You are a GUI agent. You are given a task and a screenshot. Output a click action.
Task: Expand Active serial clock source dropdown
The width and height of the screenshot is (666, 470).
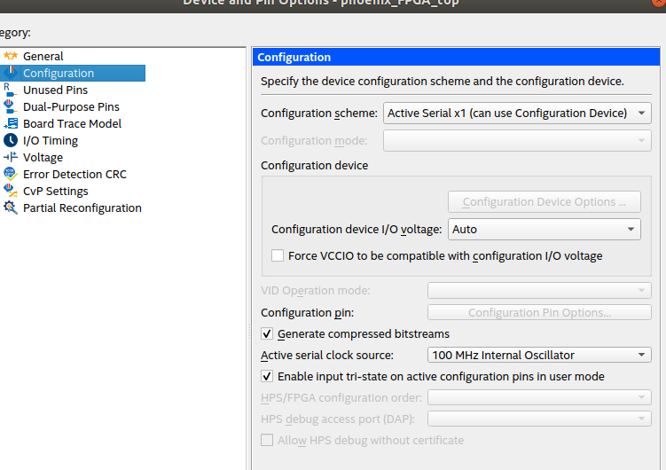click(x=539, y=355)
